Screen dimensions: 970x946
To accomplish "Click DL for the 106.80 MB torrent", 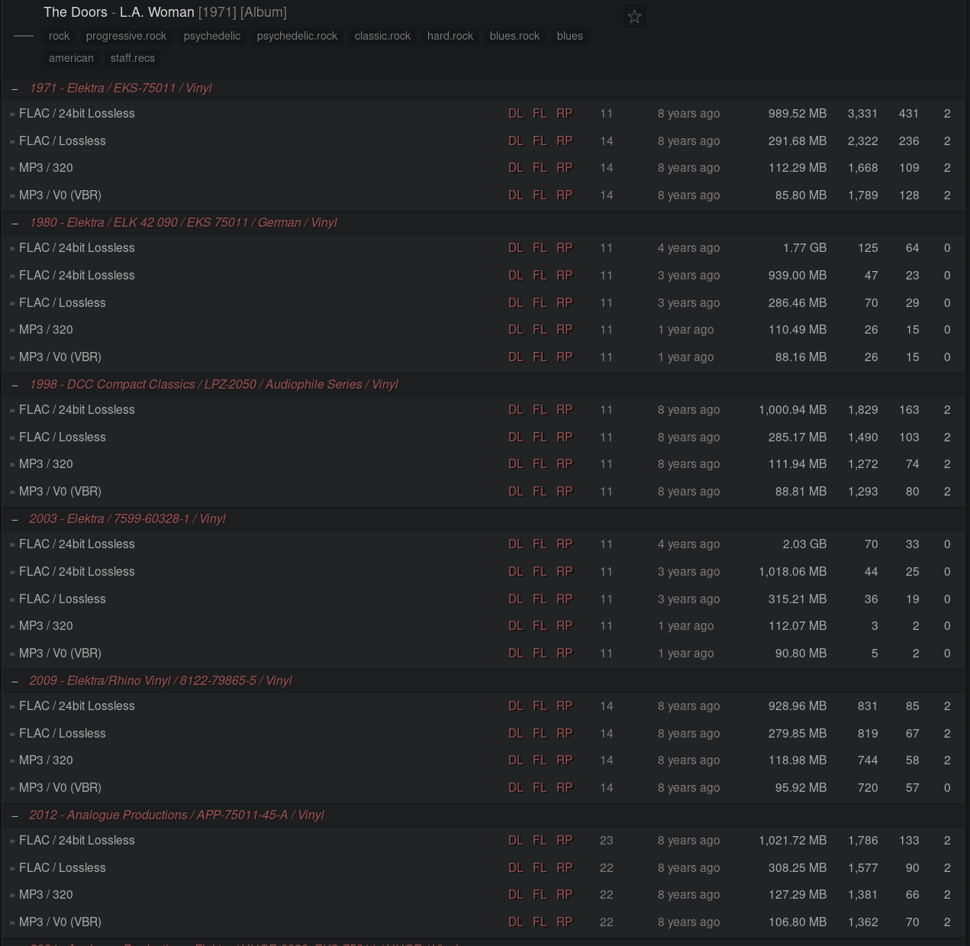I will pyautogui.click(x=516, y=922).
